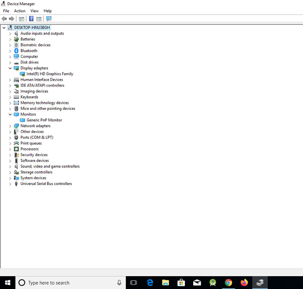Click the microphone icon in search box
The height and width of the screenshot is (289, 303).
point(119,283)
